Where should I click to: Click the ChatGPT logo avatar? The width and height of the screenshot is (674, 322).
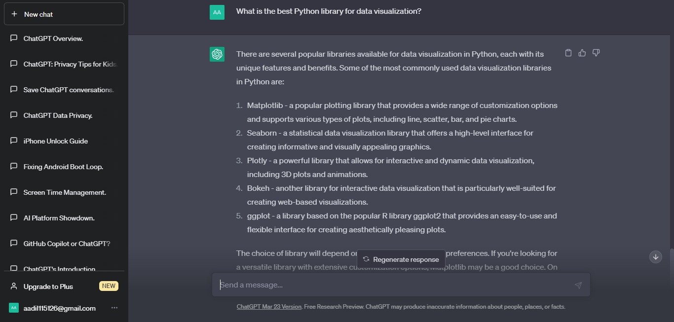(217, 54)
